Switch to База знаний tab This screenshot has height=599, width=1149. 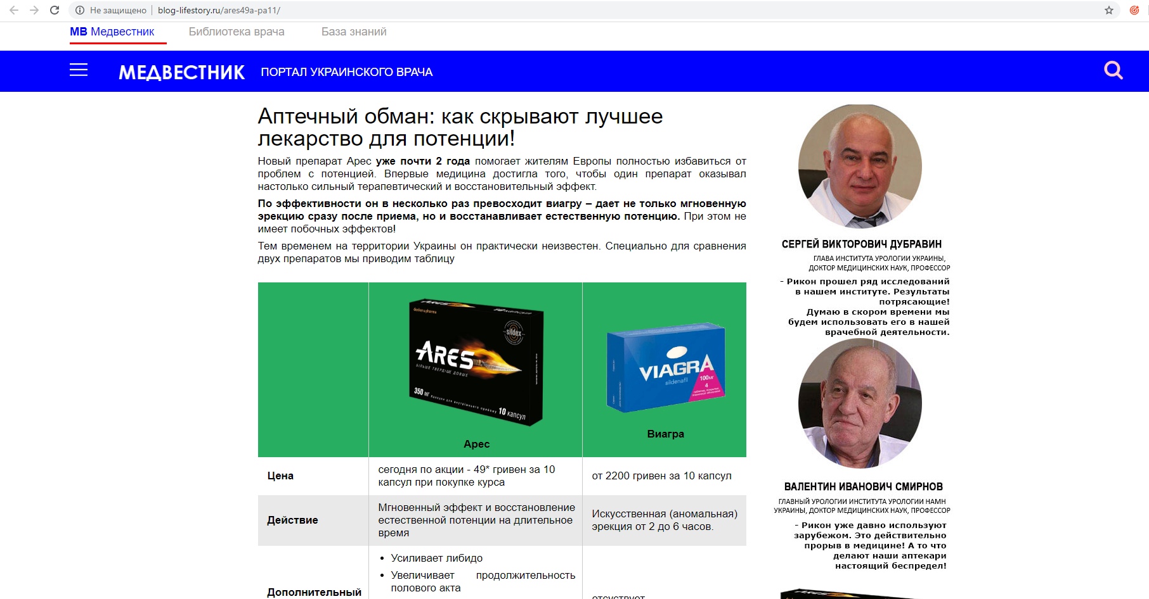(x=354, y=32)
